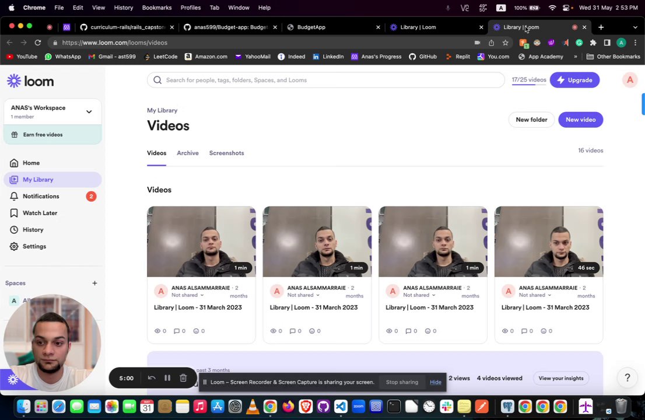The width and height of the screenshot is (645, 420).
Task: Reload the page in Chrome
Action: coord(38,43)
